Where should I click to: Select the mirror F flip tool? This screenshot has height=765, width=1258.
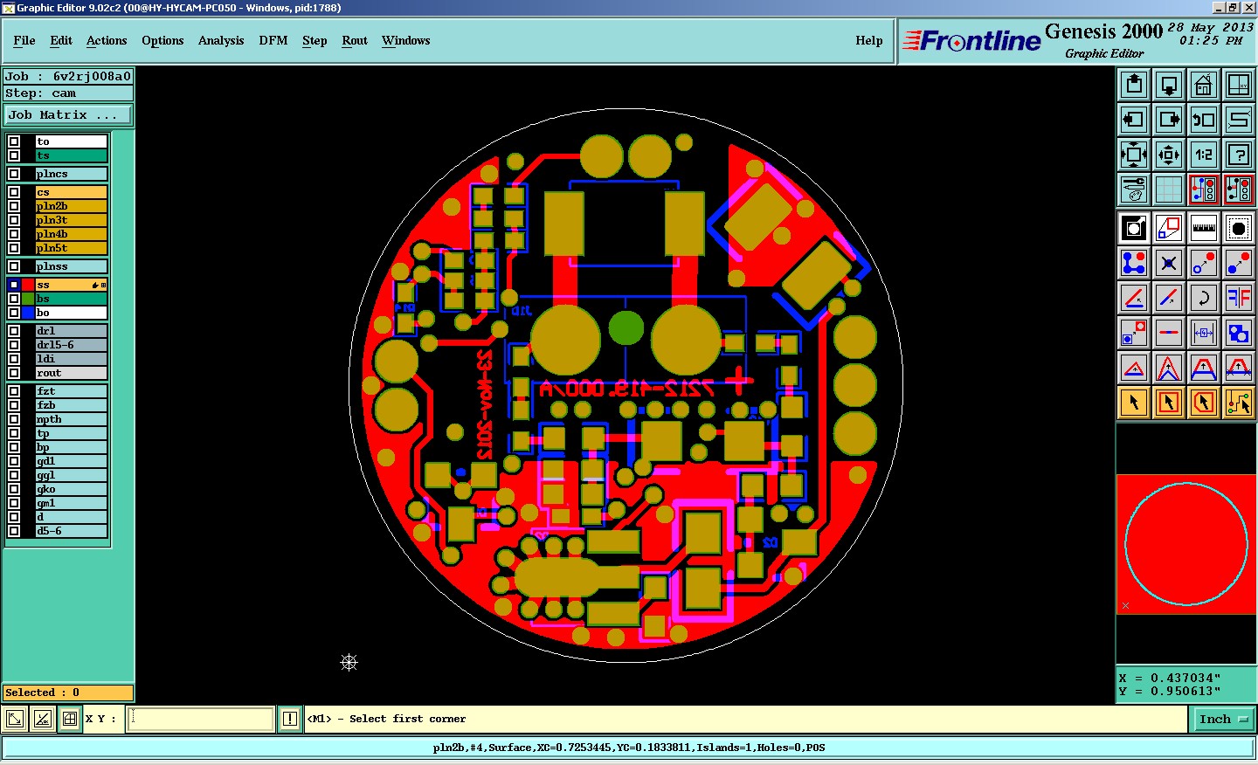click(x=1239, y=298)
